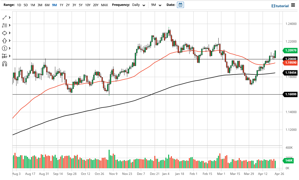Set range to 5D
The width and height of the screenshot is (299, 180).
coord(25,5)
